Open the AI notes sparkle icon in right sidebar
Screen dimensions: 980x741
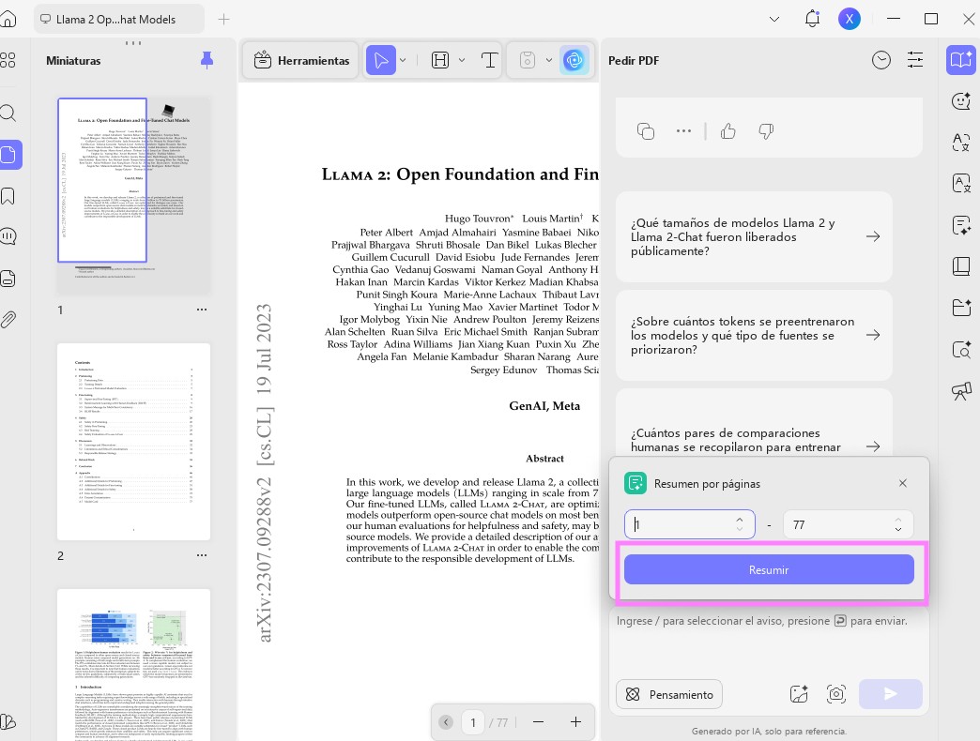(961, 225)
